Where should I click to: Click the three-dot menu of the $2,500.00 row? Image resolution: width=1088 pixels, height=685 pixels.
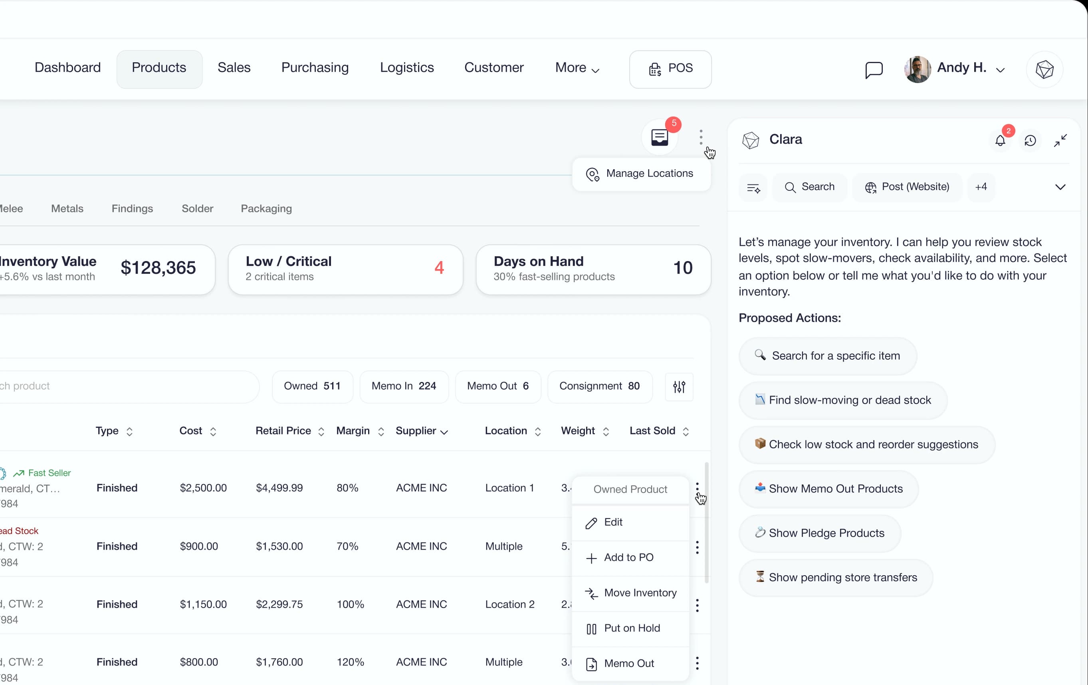point(697,488)
